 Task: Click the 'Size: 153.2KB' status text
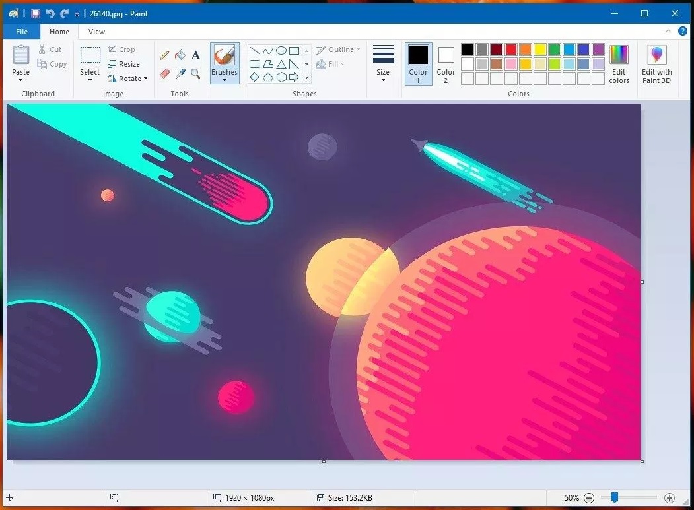[x=350, y=498]
